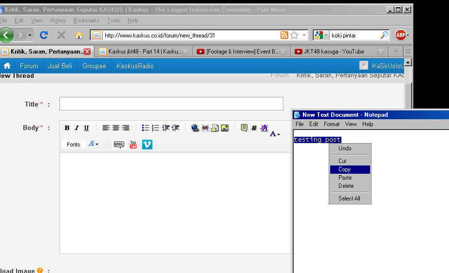Toggle underline formatting in the post editor

(x=86, y=128)
